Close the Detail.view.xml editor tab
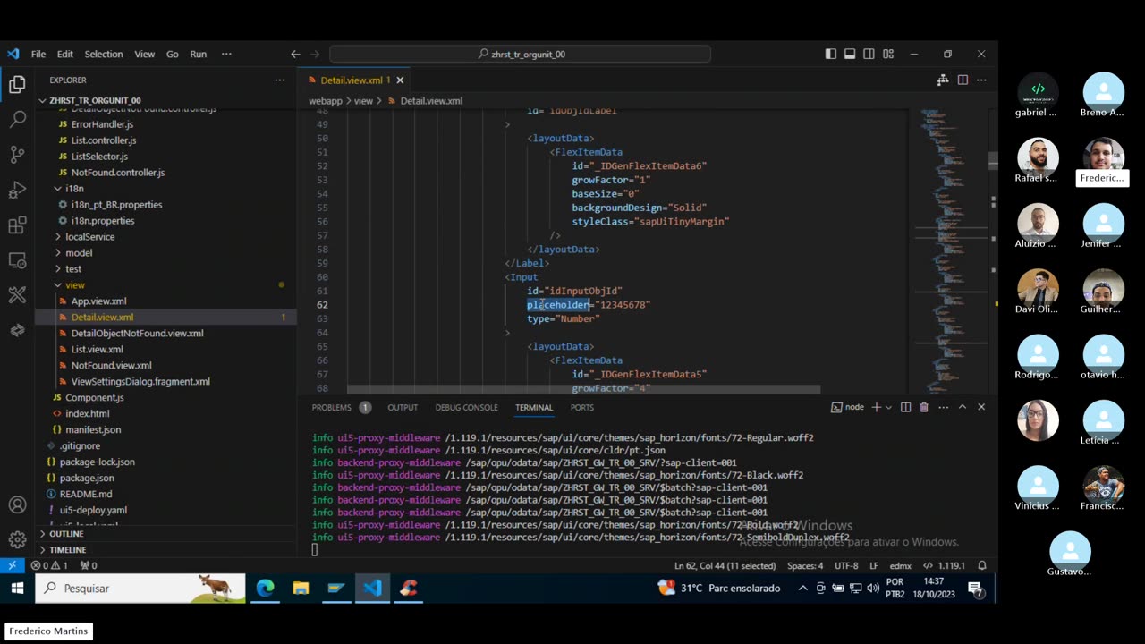Image resolution: width=1145 pixels, height=644 pixels. [x=400, y=80]
